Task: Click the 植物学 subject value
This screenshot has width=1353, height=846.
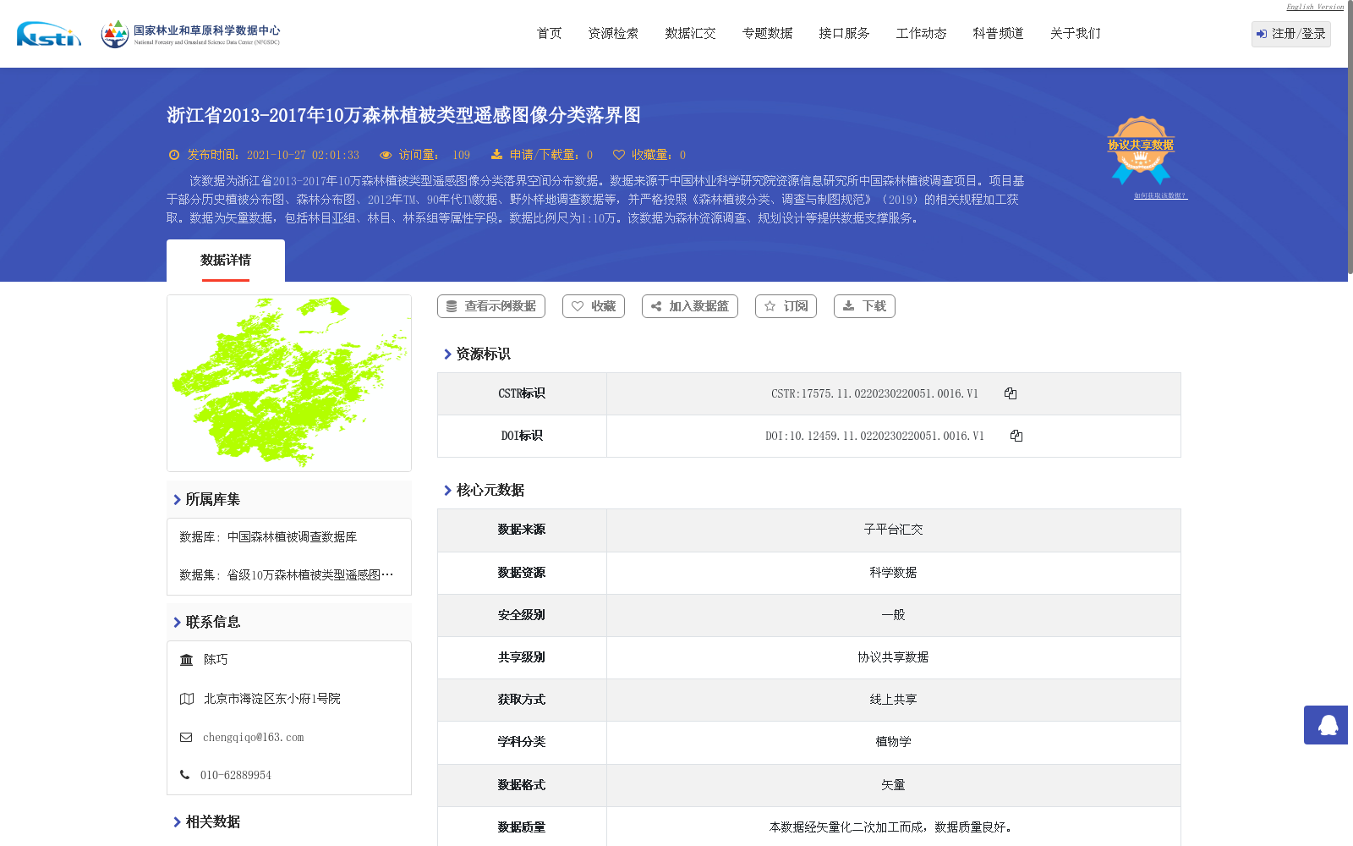Action: coord(893,742)
